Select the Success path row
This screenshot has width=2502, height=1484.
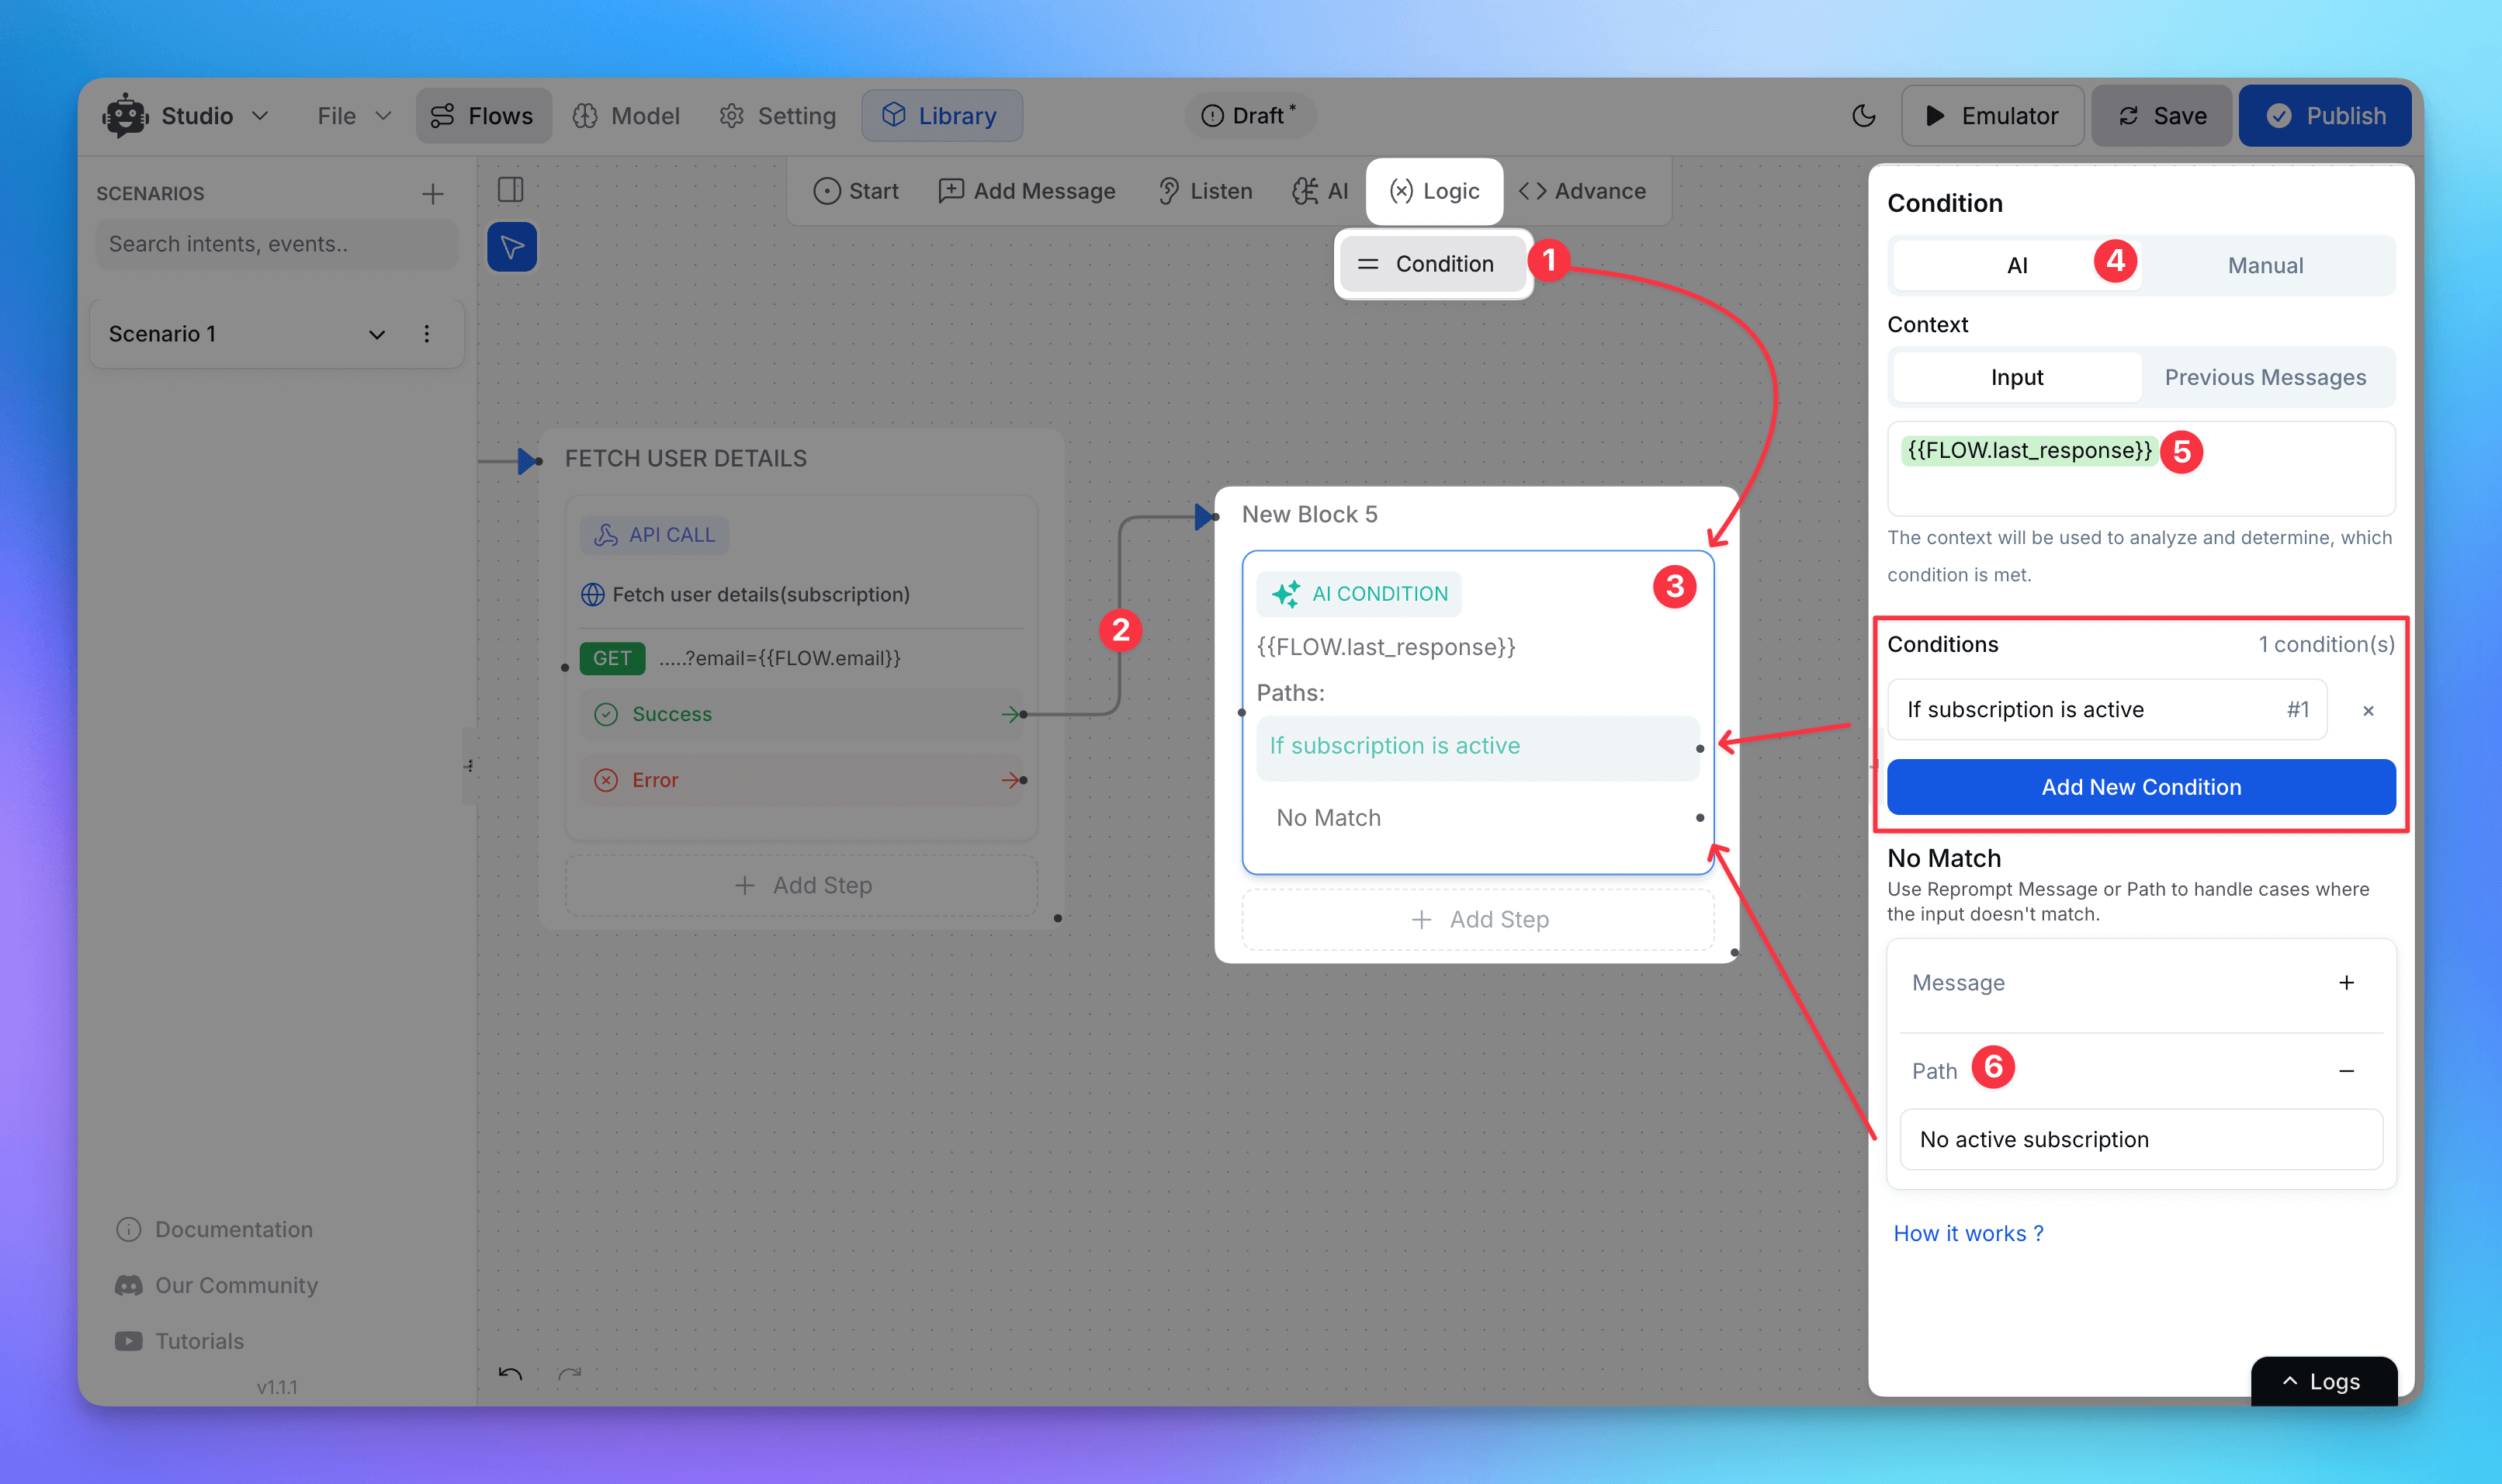(802, 714)
